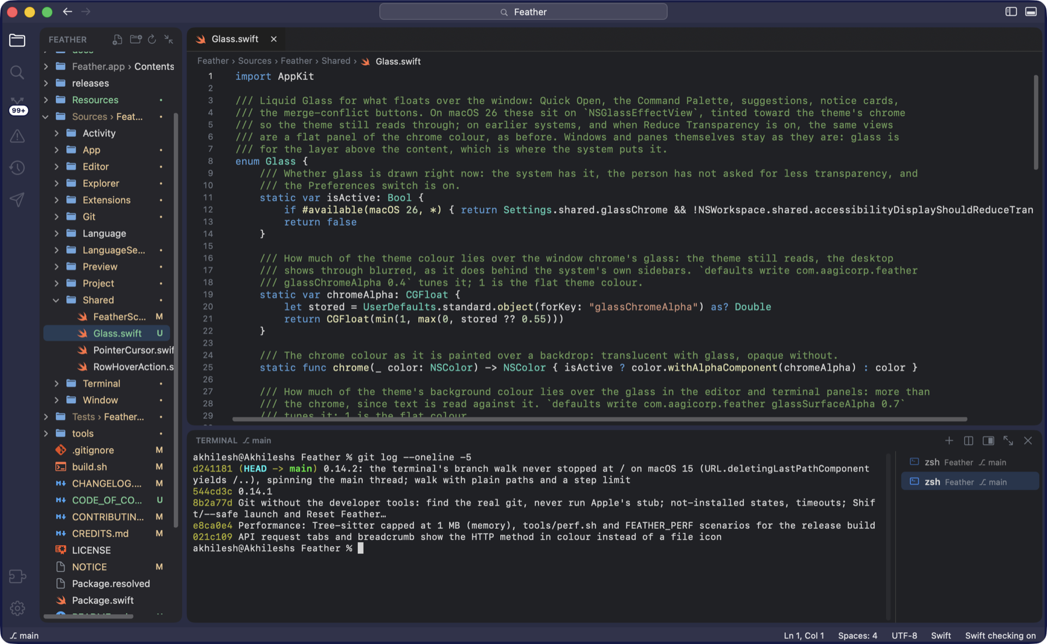Image resolution: width=1047 pixels, height=644 pixels.
Task: Maximize the terminal panel with expand arrows
Action: 1008,441
